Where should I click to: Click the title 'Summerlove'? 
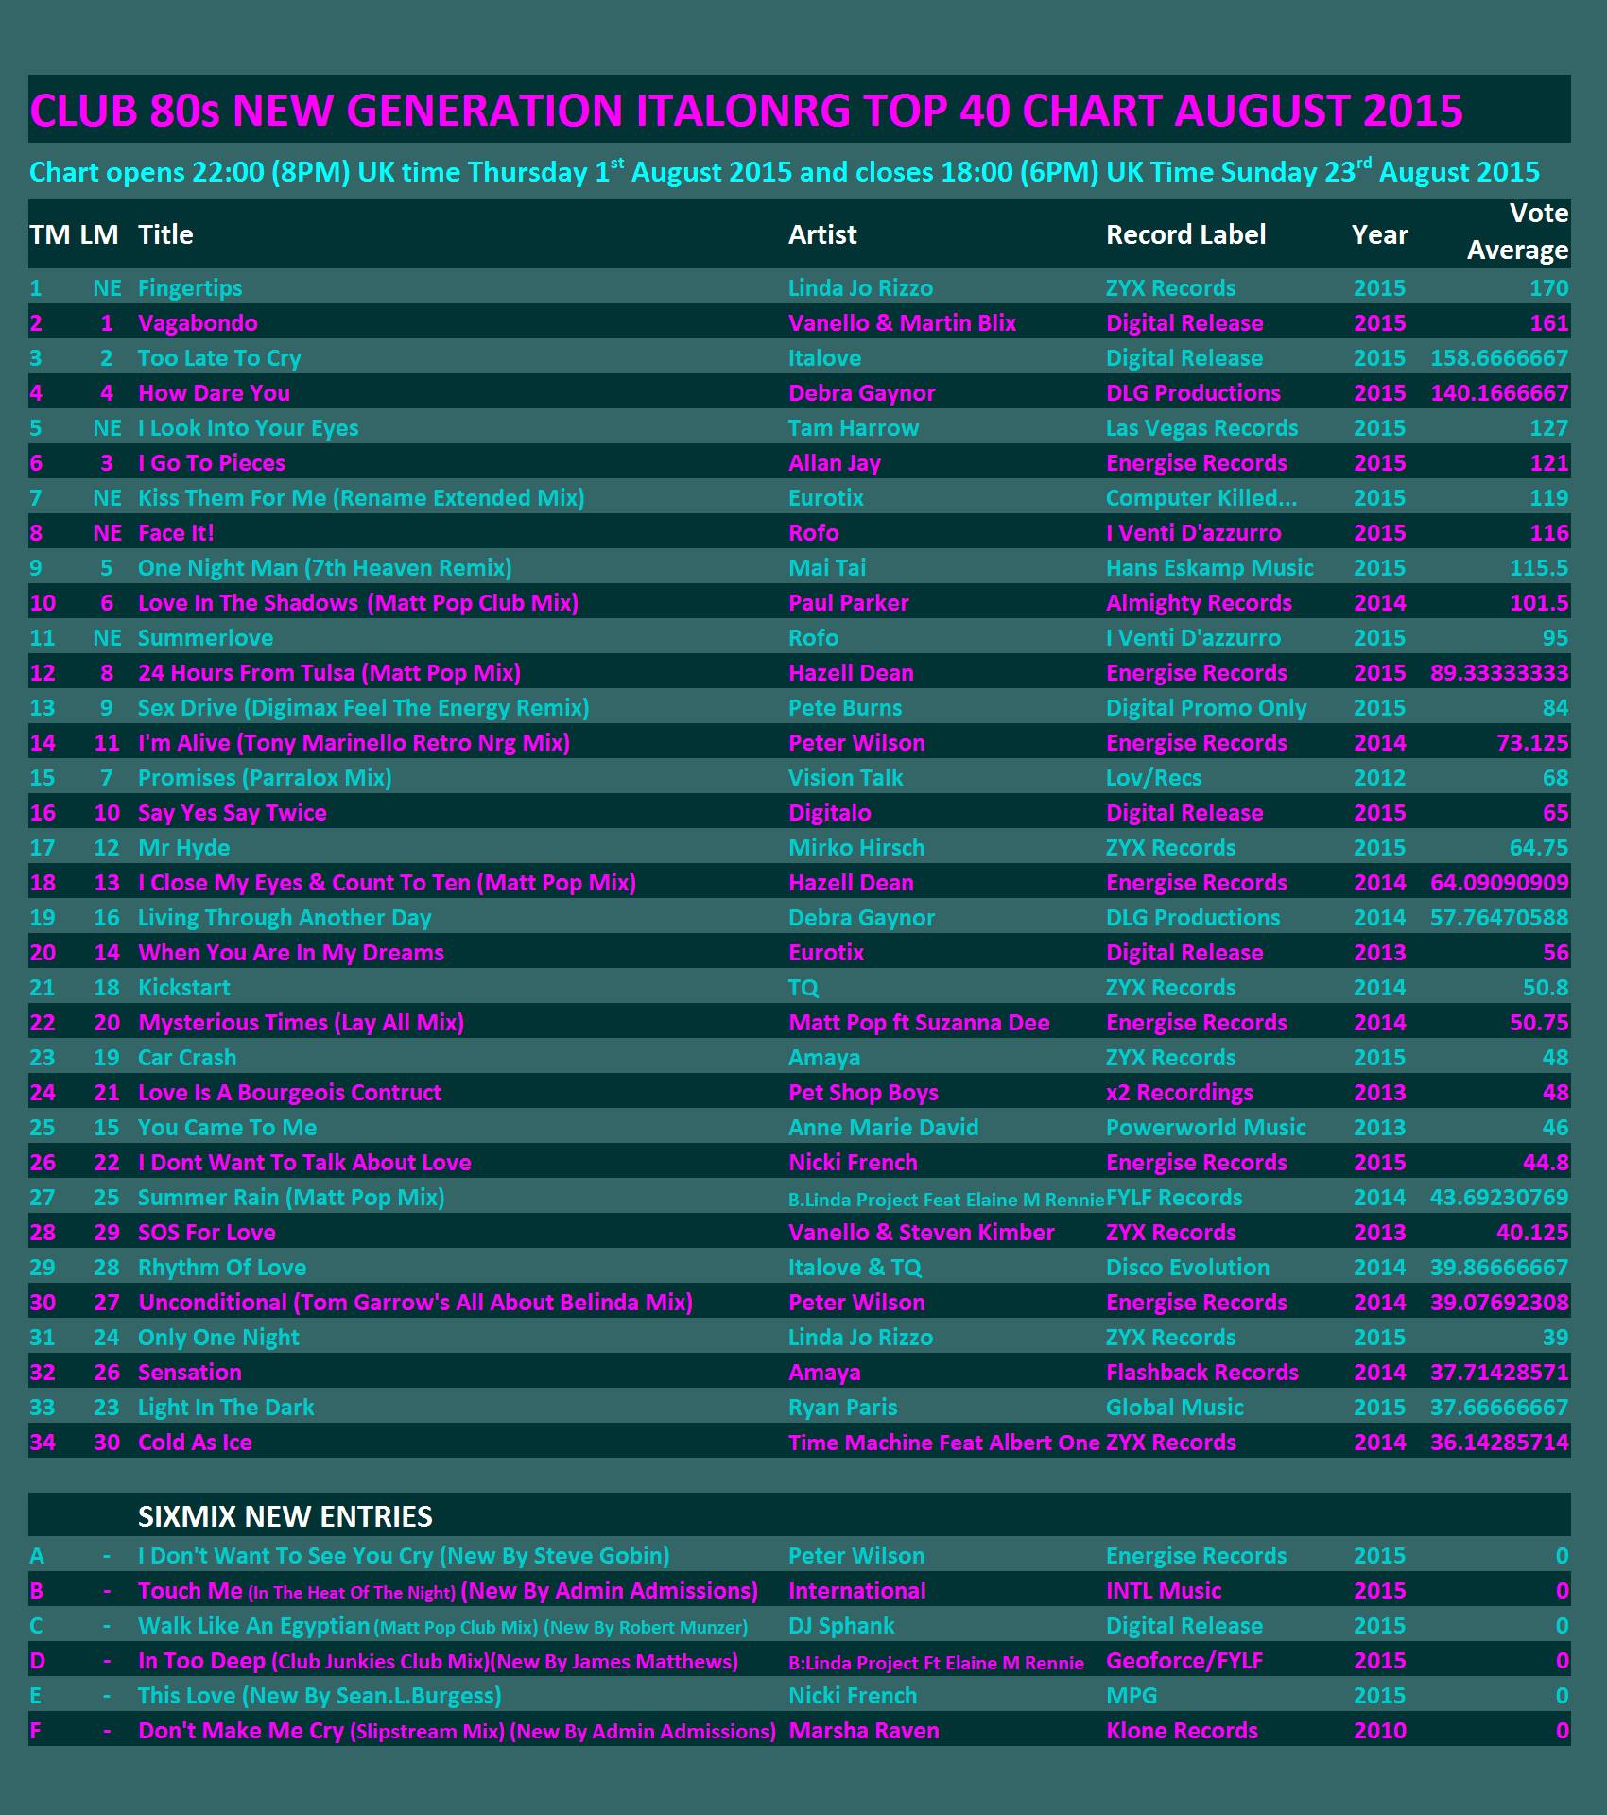(205, 638)
